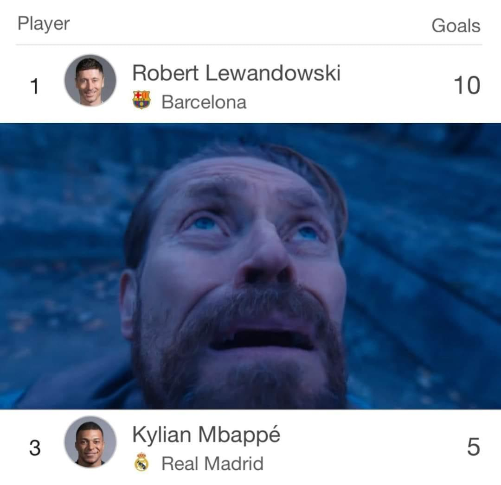Click the rank number 1

34,87
